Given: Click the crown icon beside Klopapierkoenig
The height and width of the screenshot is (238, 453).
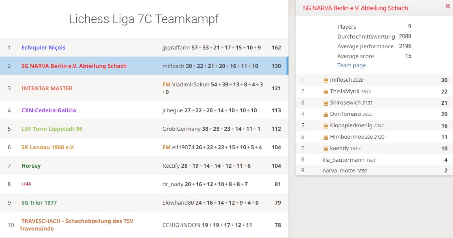Looking at the screenshot, I should [x=325, y=126].
